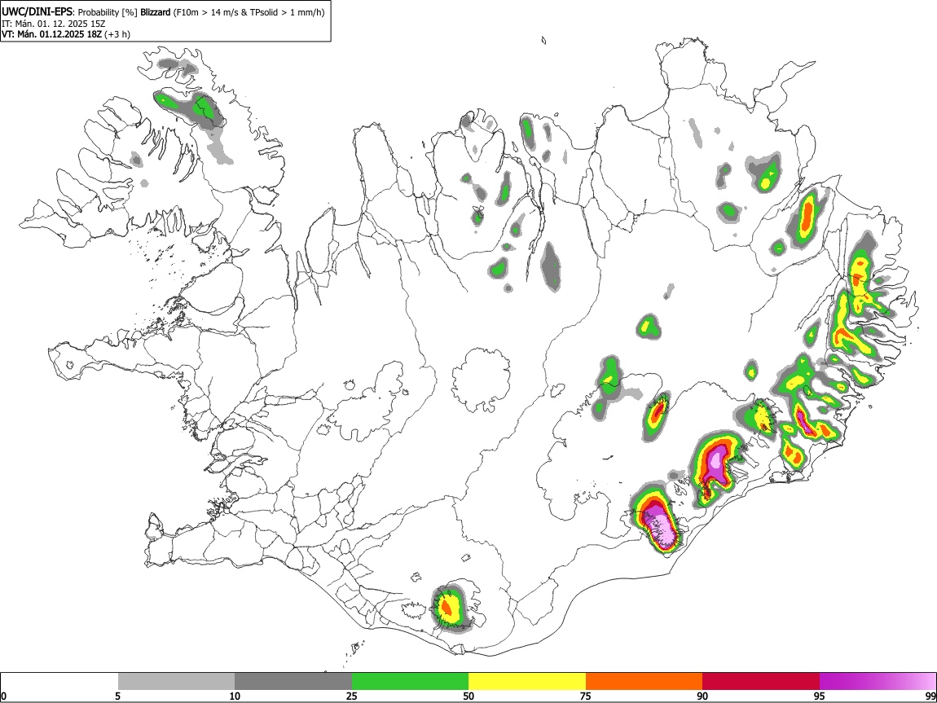The height and width of the screenshot is (703, 937).
Task: Click the 'F10m > 14 m/s' threshold text
Action: pos(201,12)
